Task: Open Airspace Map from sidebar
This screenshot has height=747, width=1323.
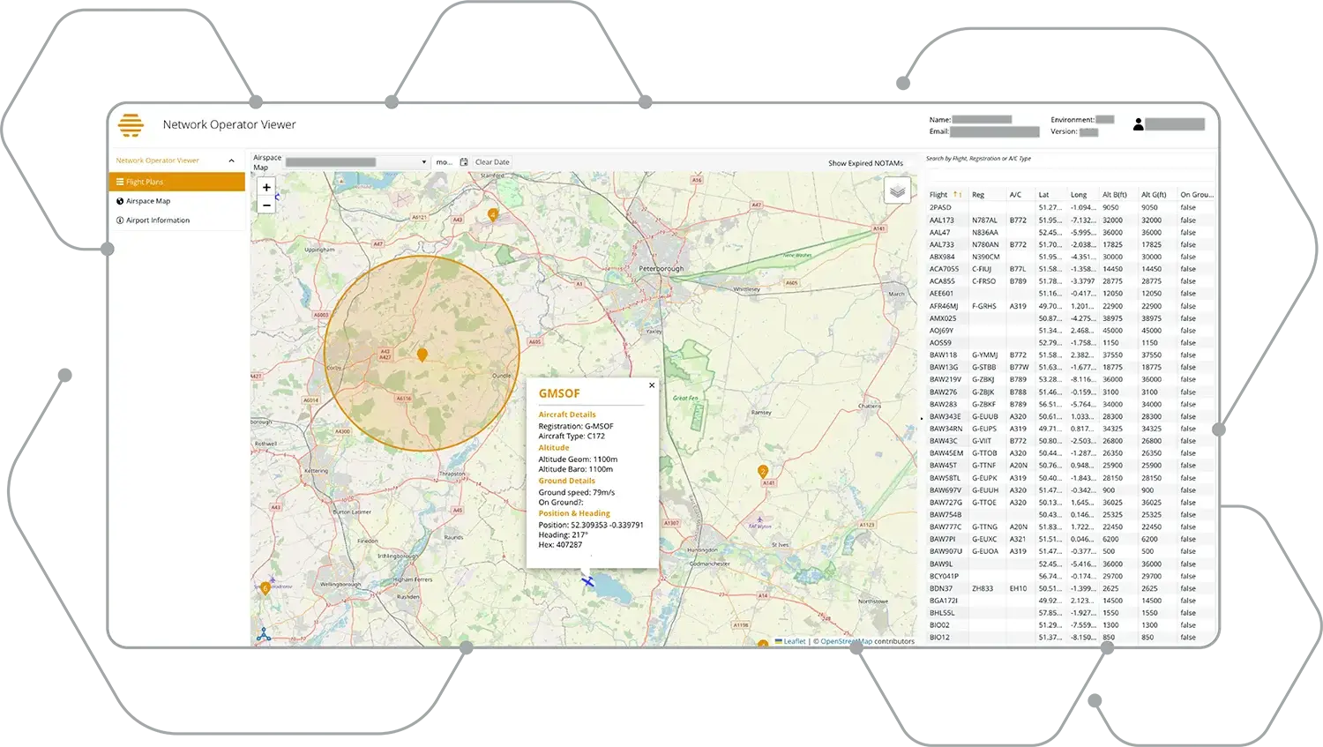Action: coord(148,201)
